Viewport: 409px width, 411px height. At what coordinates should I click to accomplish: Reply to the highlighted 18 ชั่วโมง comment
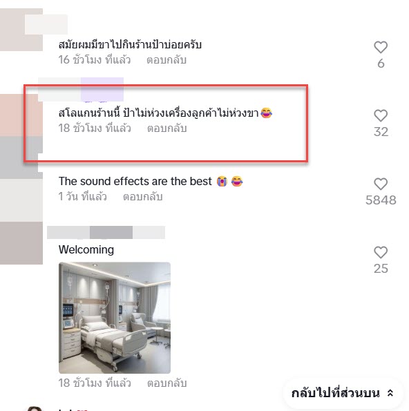pos(167,128)
